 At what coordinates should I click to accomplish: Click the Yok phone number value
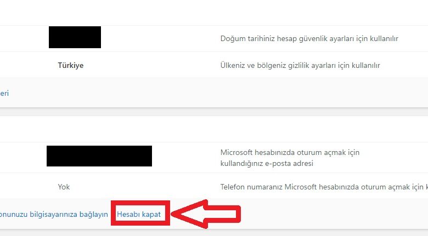click(x=64, y=187)
